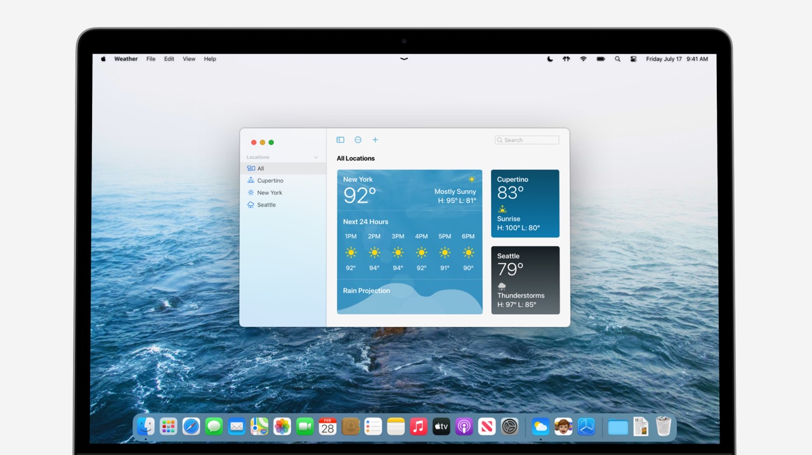Open Control Center in menu bar
This screenshot has height=455, width=812.
[x=633, y=59]
